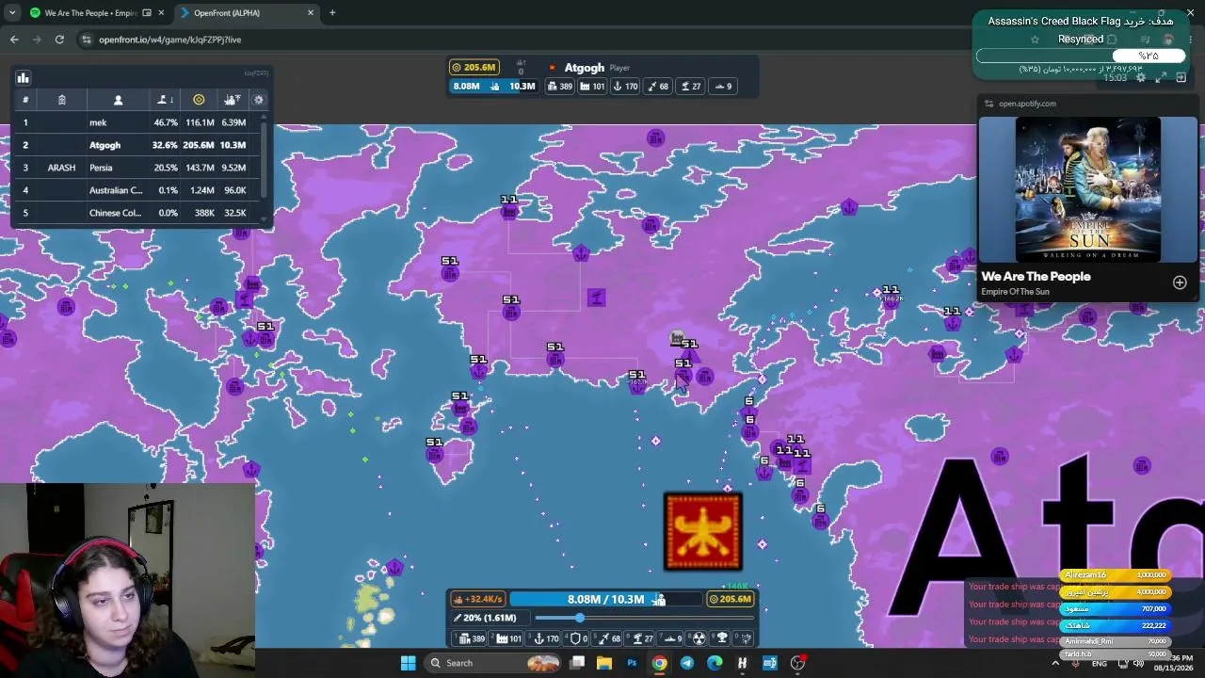This screenshot has width=1205, height=678.
Task: Click the top panel city count 389
Action: click(x=559, y=87)
